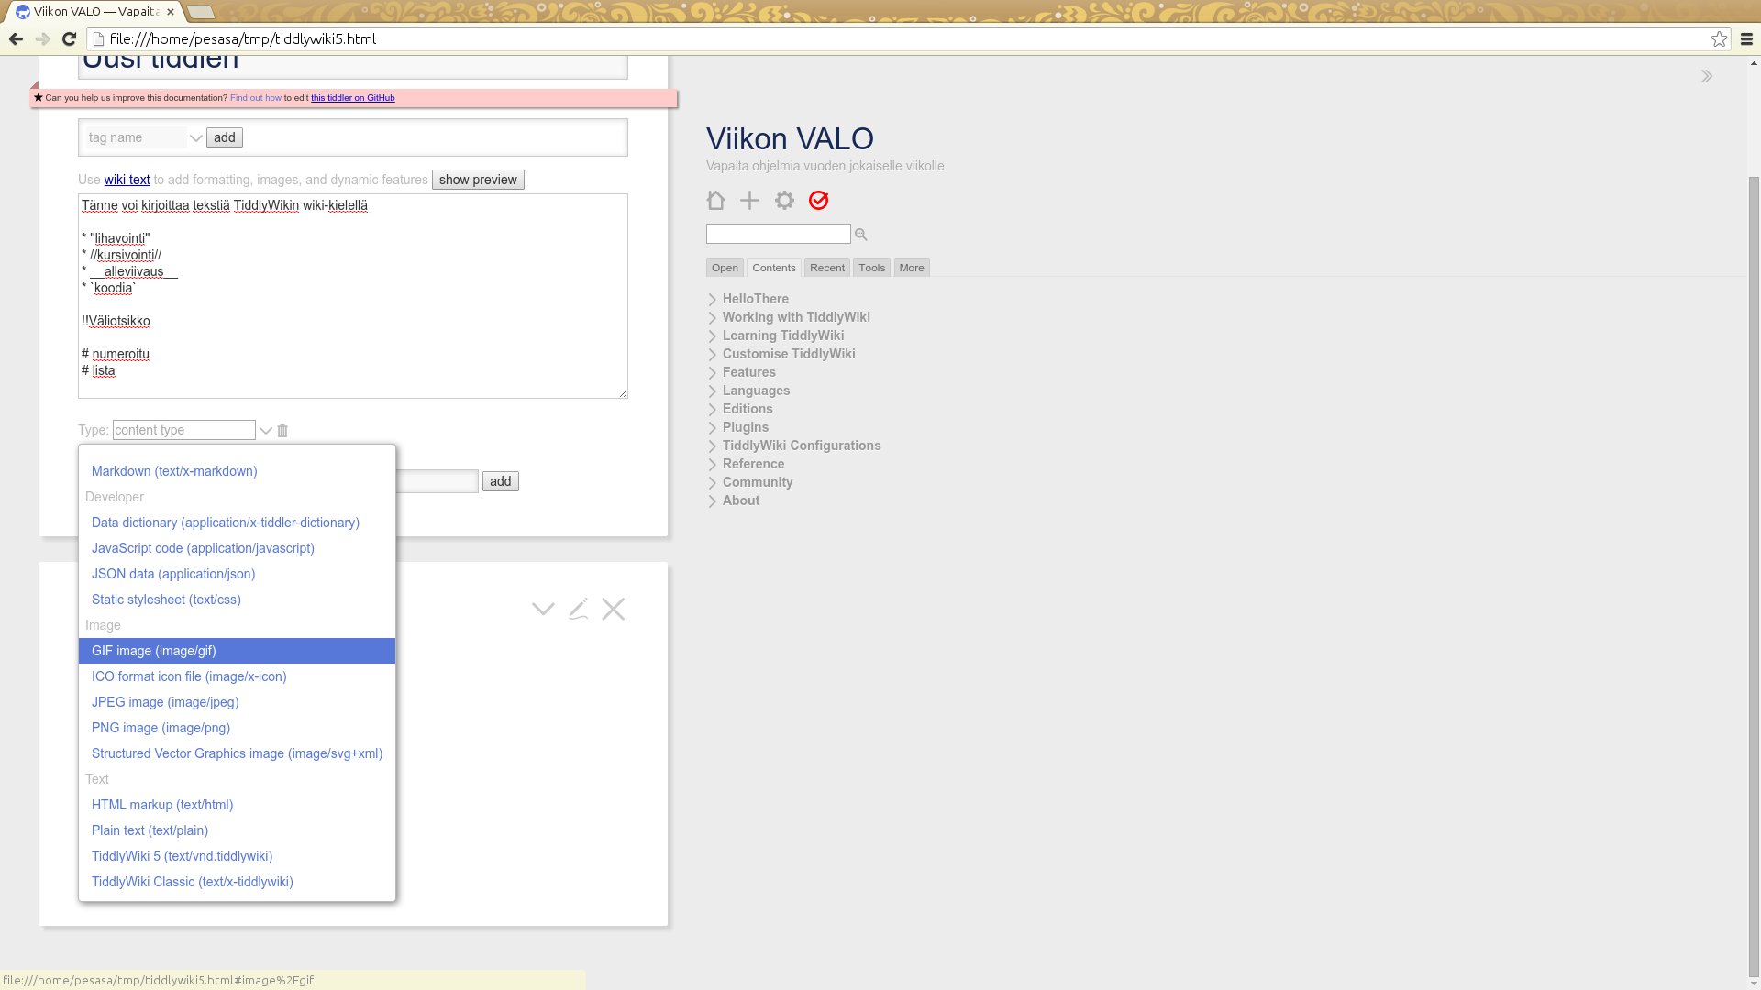Select JSON data content type

237,574
